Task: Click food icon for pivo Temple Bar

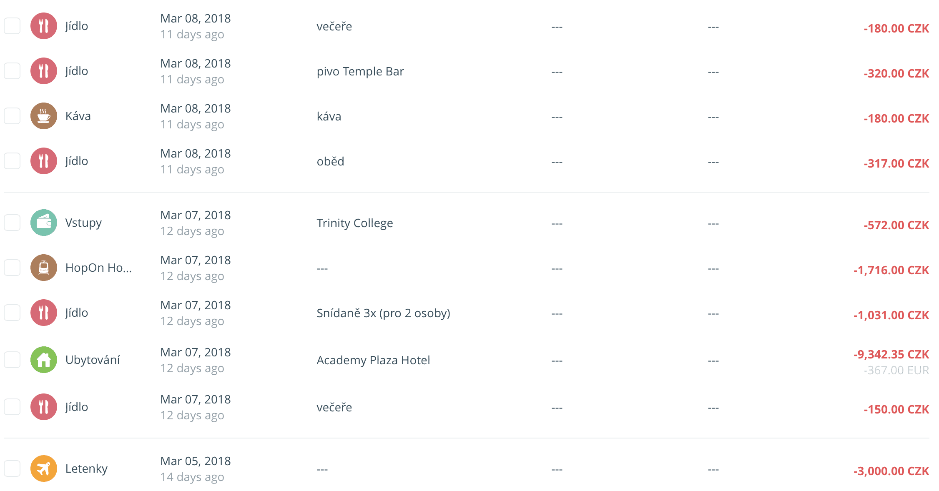Action: pos(44,71)
